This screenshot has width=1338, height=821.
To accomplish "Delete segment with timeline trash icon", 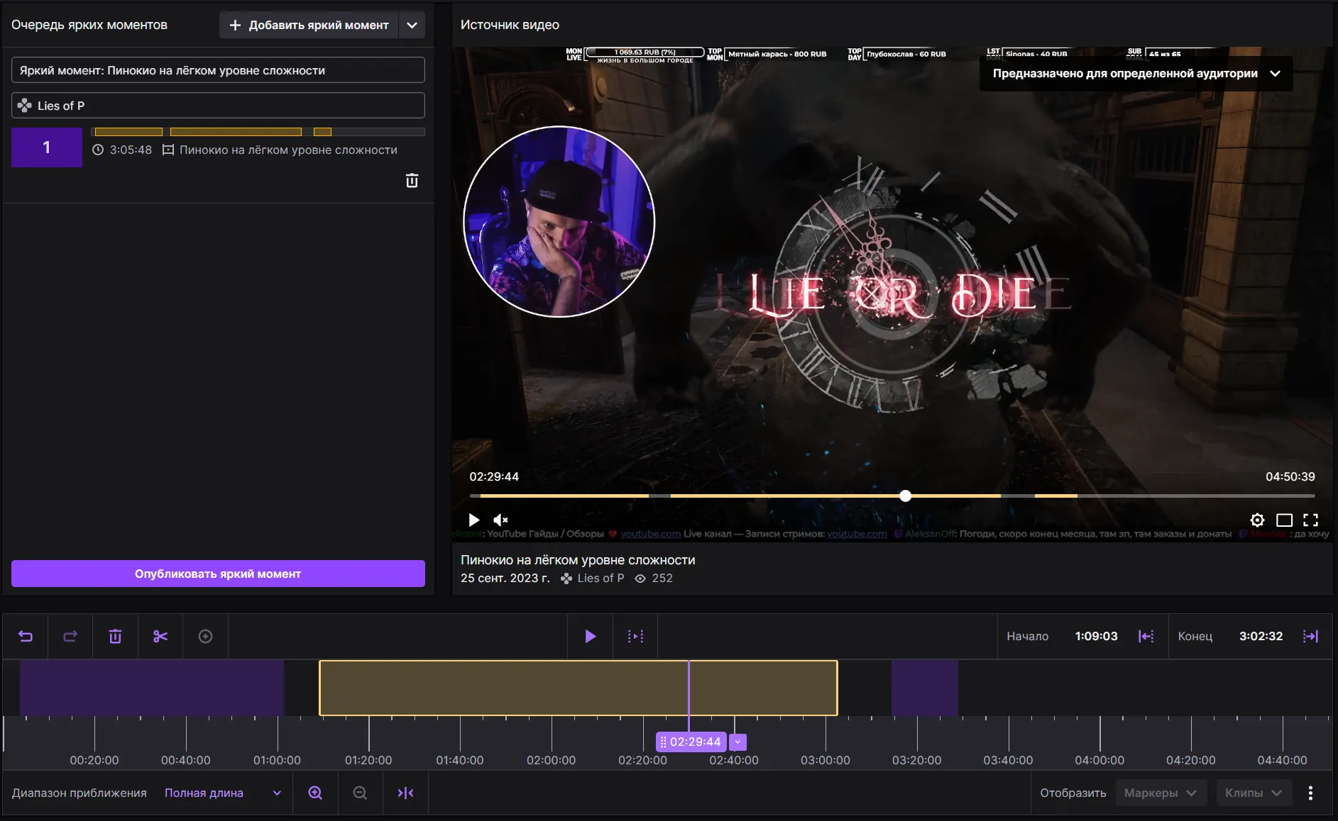I will coord(115,637).
